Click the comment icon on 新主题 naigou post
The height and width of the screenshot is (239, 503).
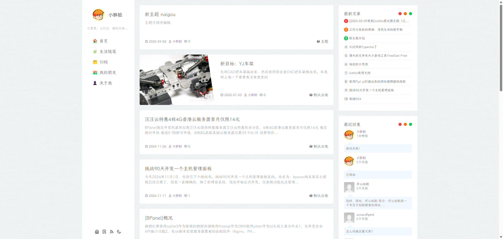186,41
